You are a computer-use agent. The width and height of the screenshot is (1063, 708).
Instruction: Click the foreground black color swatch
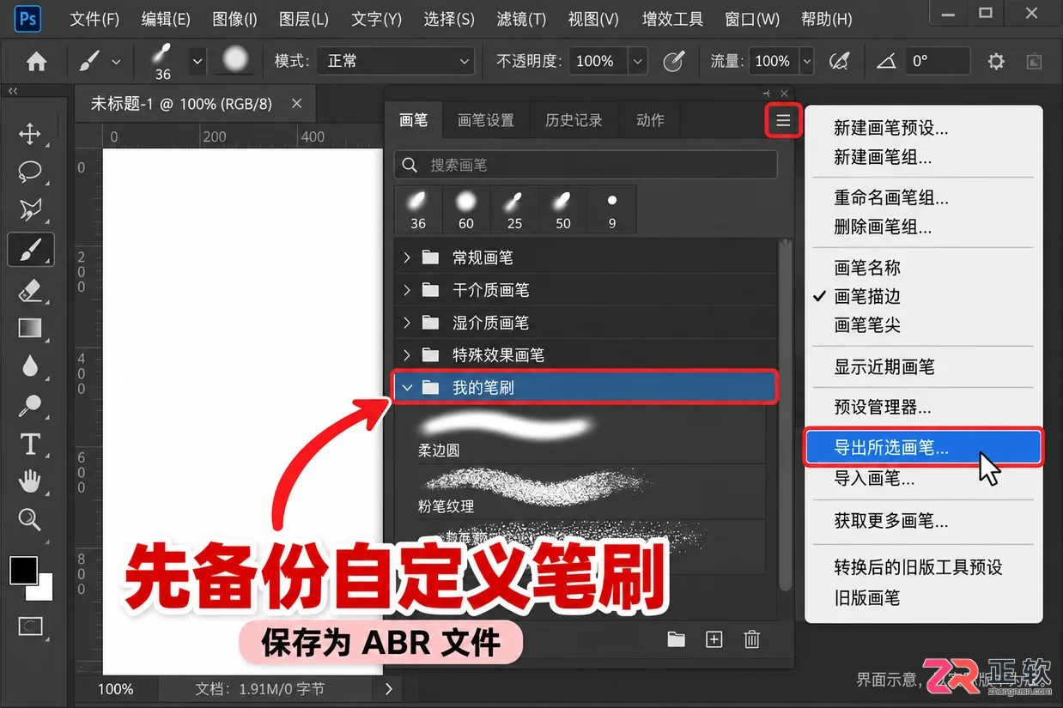(x=23, y=570)
